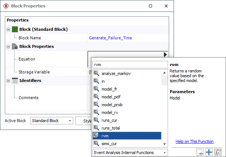The height and width of the screenshot is (157, 226).
Task: Choose analyze_markov function icon
Action: click(96, 73)
